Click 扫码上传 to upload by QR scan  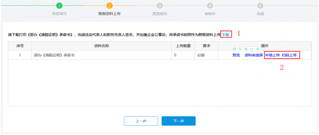pyautogui.click(x=289, y=55)
